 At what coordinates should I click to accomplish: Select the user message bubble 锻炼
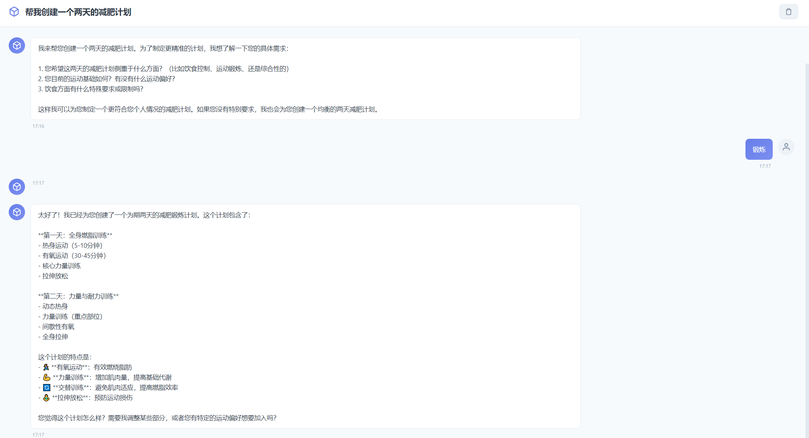coord(759,149)
